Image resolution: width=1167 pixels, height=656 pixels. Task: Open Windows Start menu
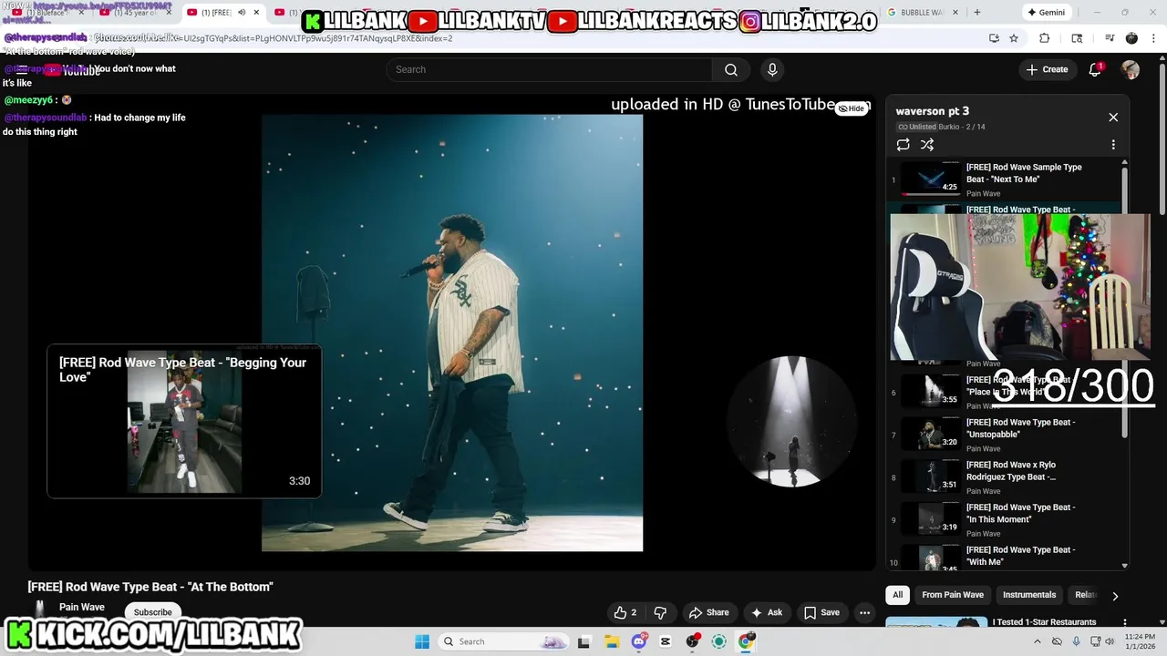tap(422, 641)
